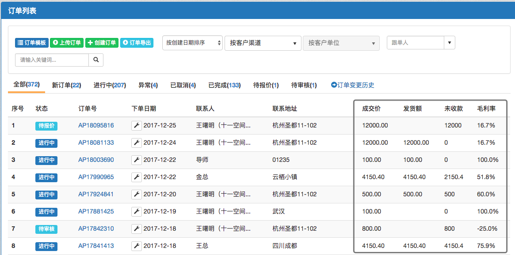This screenshot has width=515, height=255.
Task: Click the 跟单人 input field
Action: click(x=416, y=43)
